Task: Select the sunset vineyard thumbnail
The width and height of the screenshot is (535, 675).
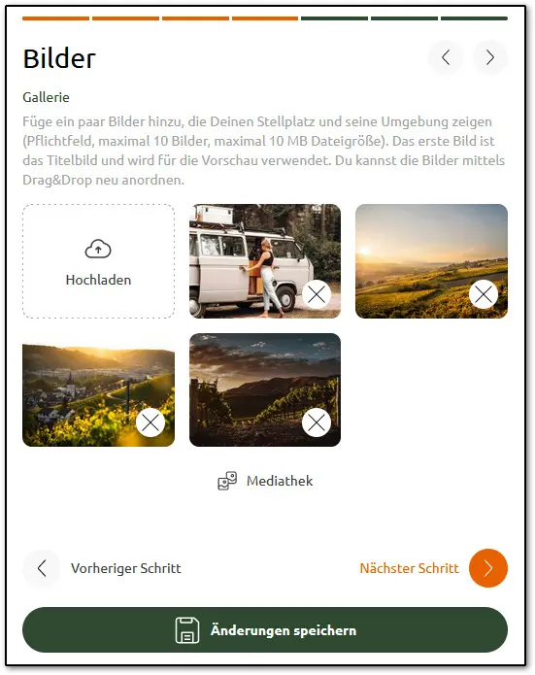Action: pyautogui.click(x=432, y=261)
